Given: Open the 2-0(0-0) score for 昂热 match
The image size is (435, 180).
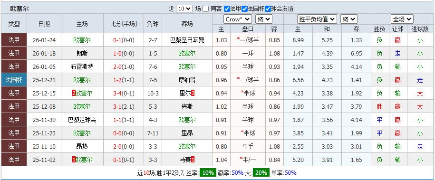Looking at the screenshot, I should click(124, 147).
